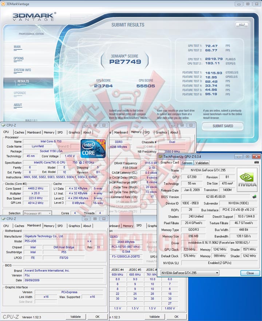Image resolution: width=262 pixels, height=321 pixels.
Task: Click the BIOS Version field 62.00.45.00.01
Action: tap(216, 197)
